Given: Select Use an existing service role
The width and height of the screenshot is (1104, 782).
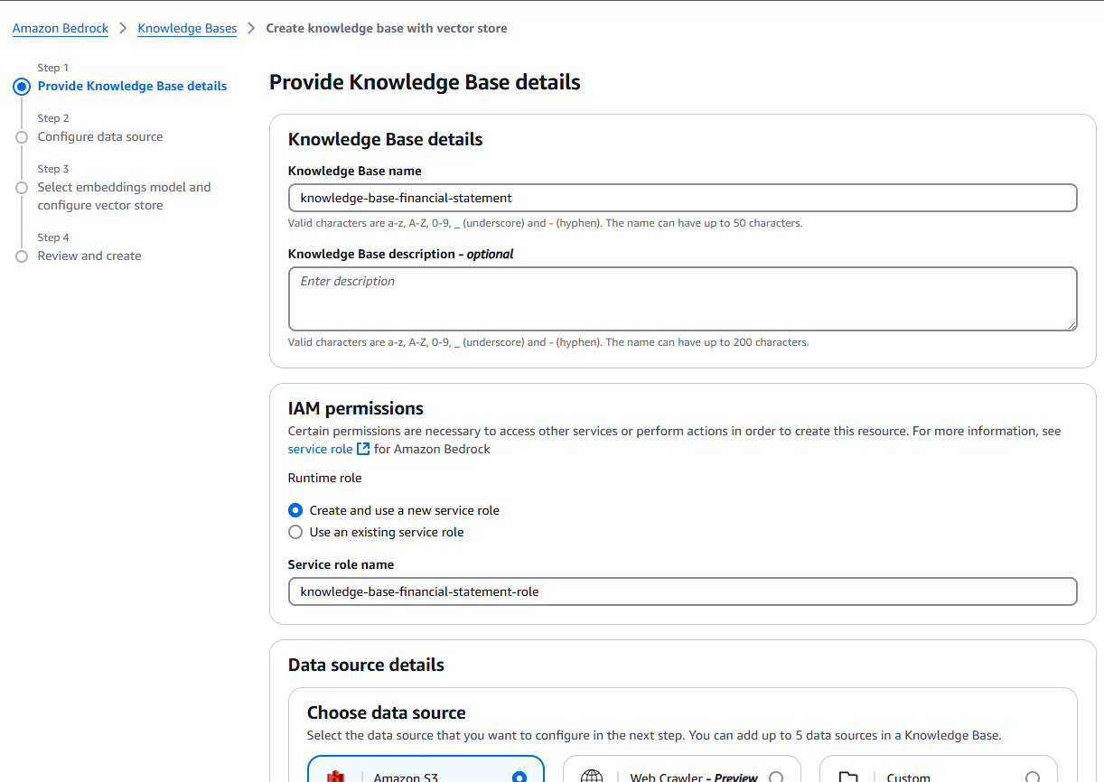Looking at the screenshot, I should click(x=295, y=532).
